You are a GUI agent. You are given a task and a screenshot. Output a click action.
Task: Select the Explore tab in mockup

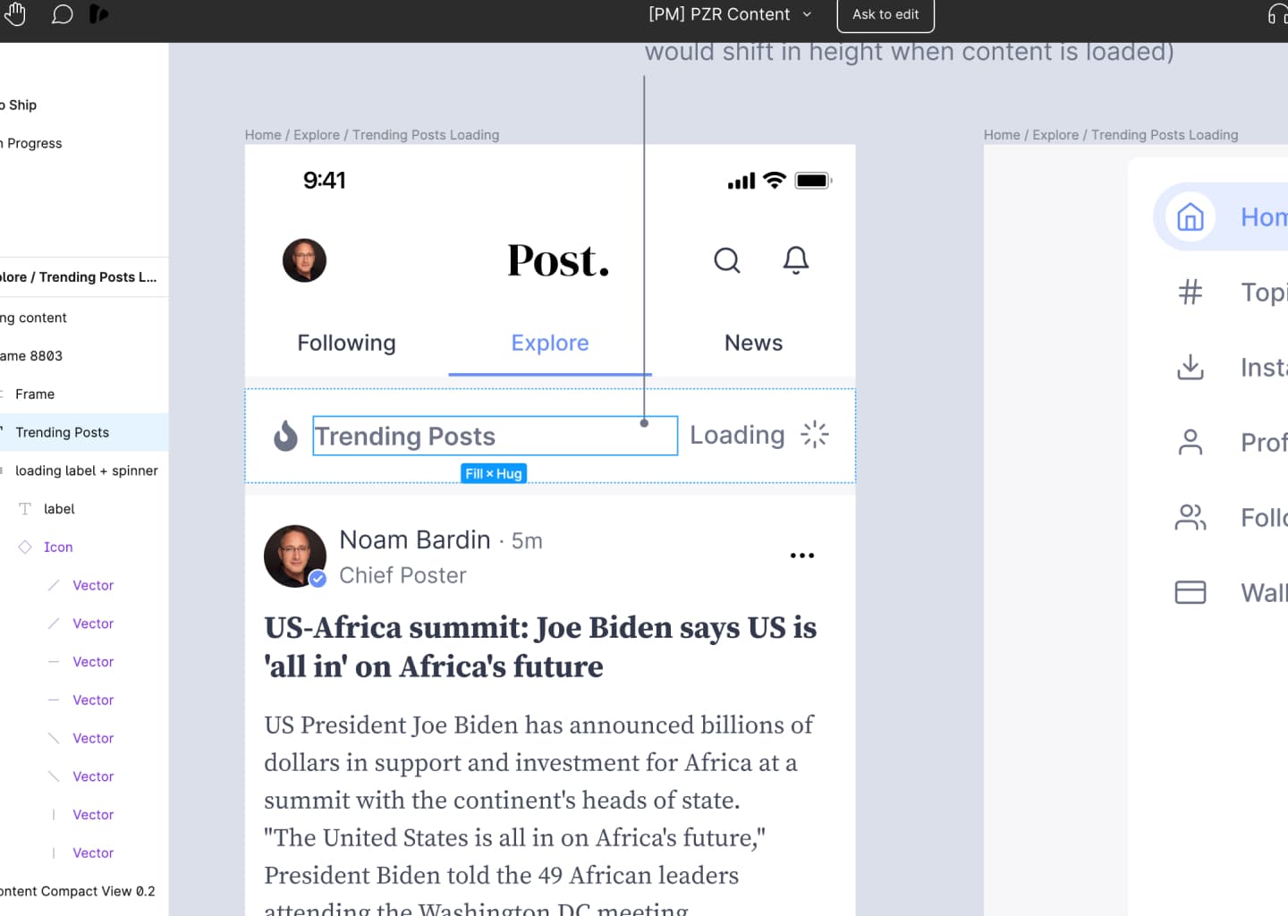click(x=549, y=343)
